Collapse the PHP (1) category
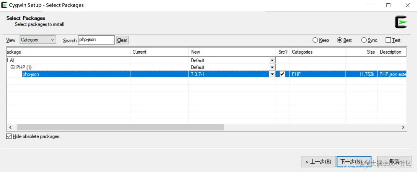417x172 pixels. (13, 67)
